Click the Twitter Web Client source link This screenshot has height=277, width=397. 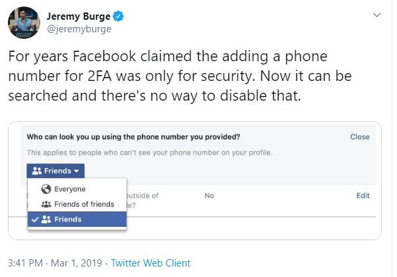point(151,263)
